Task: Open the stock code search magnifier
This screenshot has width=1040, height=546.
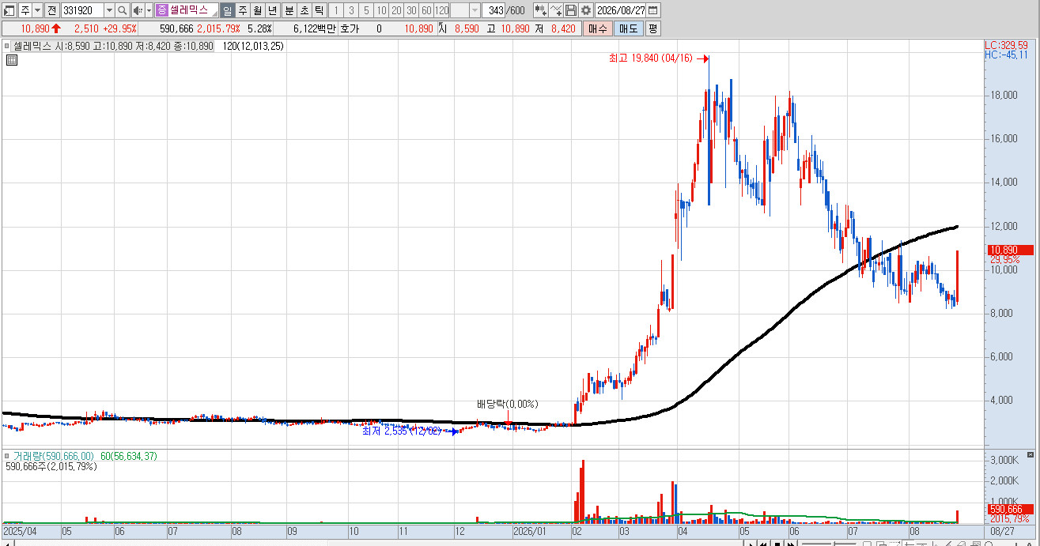Action: pos(122,10)
